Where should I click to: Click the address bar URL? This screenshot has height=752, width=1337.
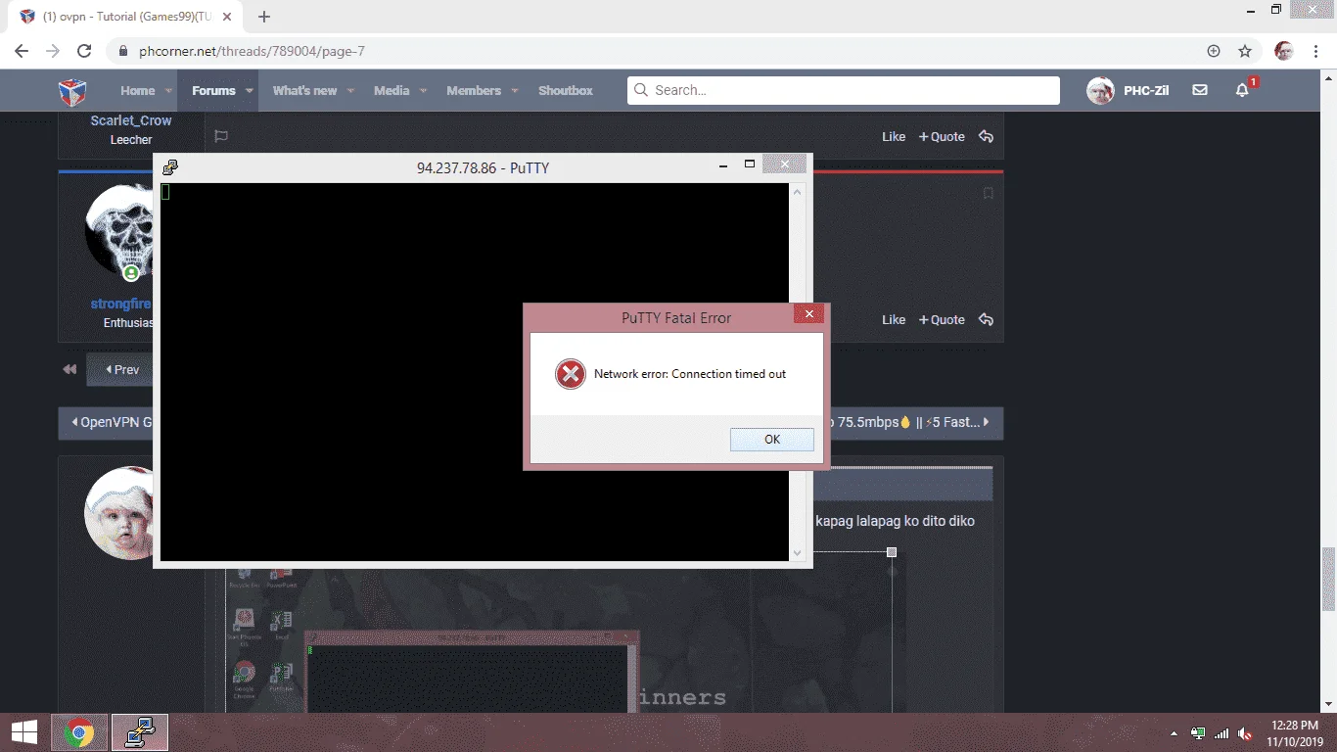pyautogui.click(x=253, y=51)
